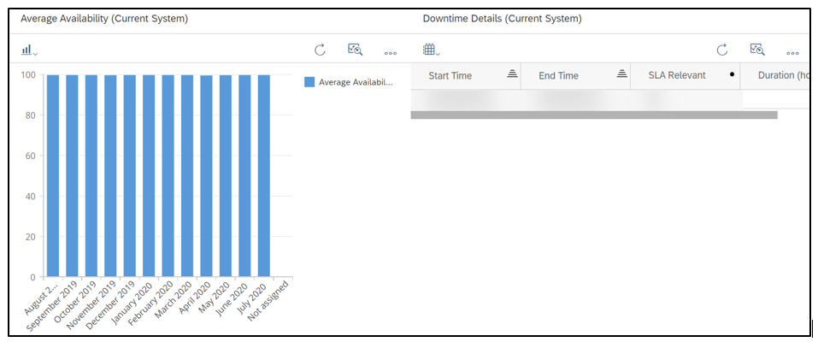Select the March 2020 bar

(187, 175)
